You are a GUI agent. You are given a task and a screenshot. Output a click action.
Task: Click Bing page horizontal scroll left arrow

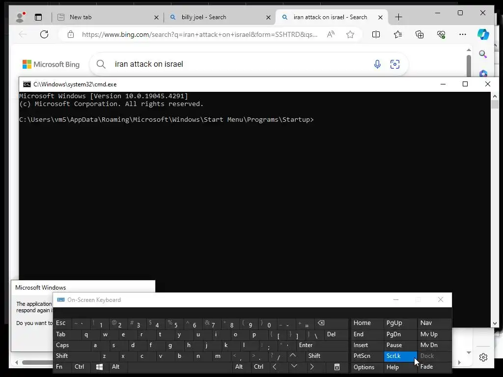[16, 363]
